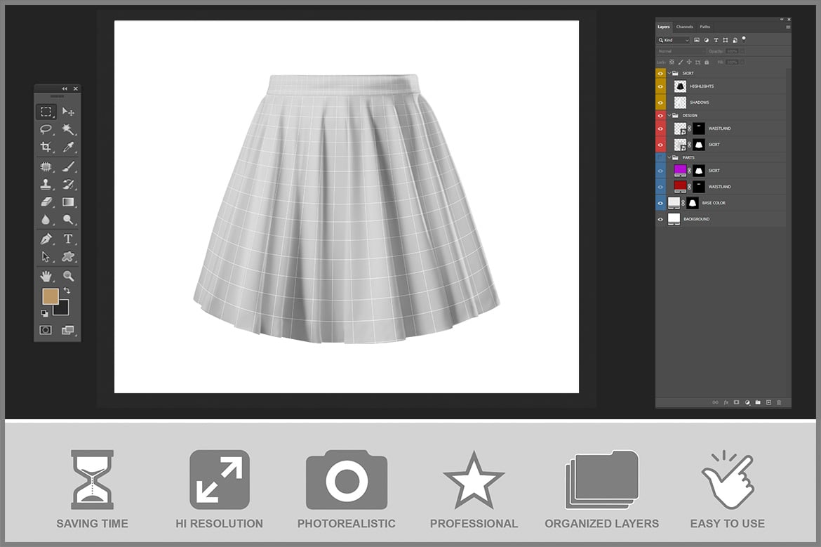Image resolution: width=821 pixels, height=547 pixels.
Task: Select the Eraser tool
Action: [x=46, y=202]
